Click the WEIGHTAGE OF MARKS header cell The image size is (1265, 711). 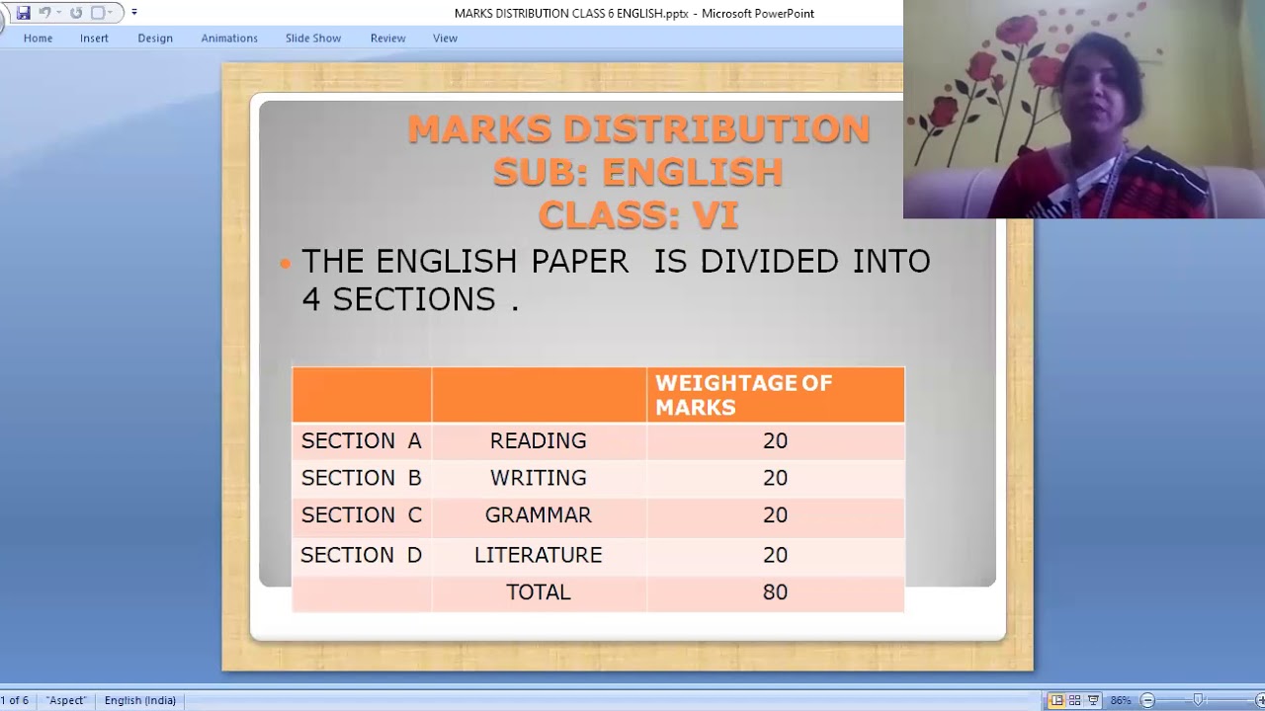pyautogui.click(x=775, y=395)
